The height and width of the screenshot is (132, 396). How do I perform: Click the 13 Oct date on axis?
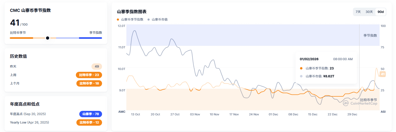pyautogui.click(x=136, y=115)
